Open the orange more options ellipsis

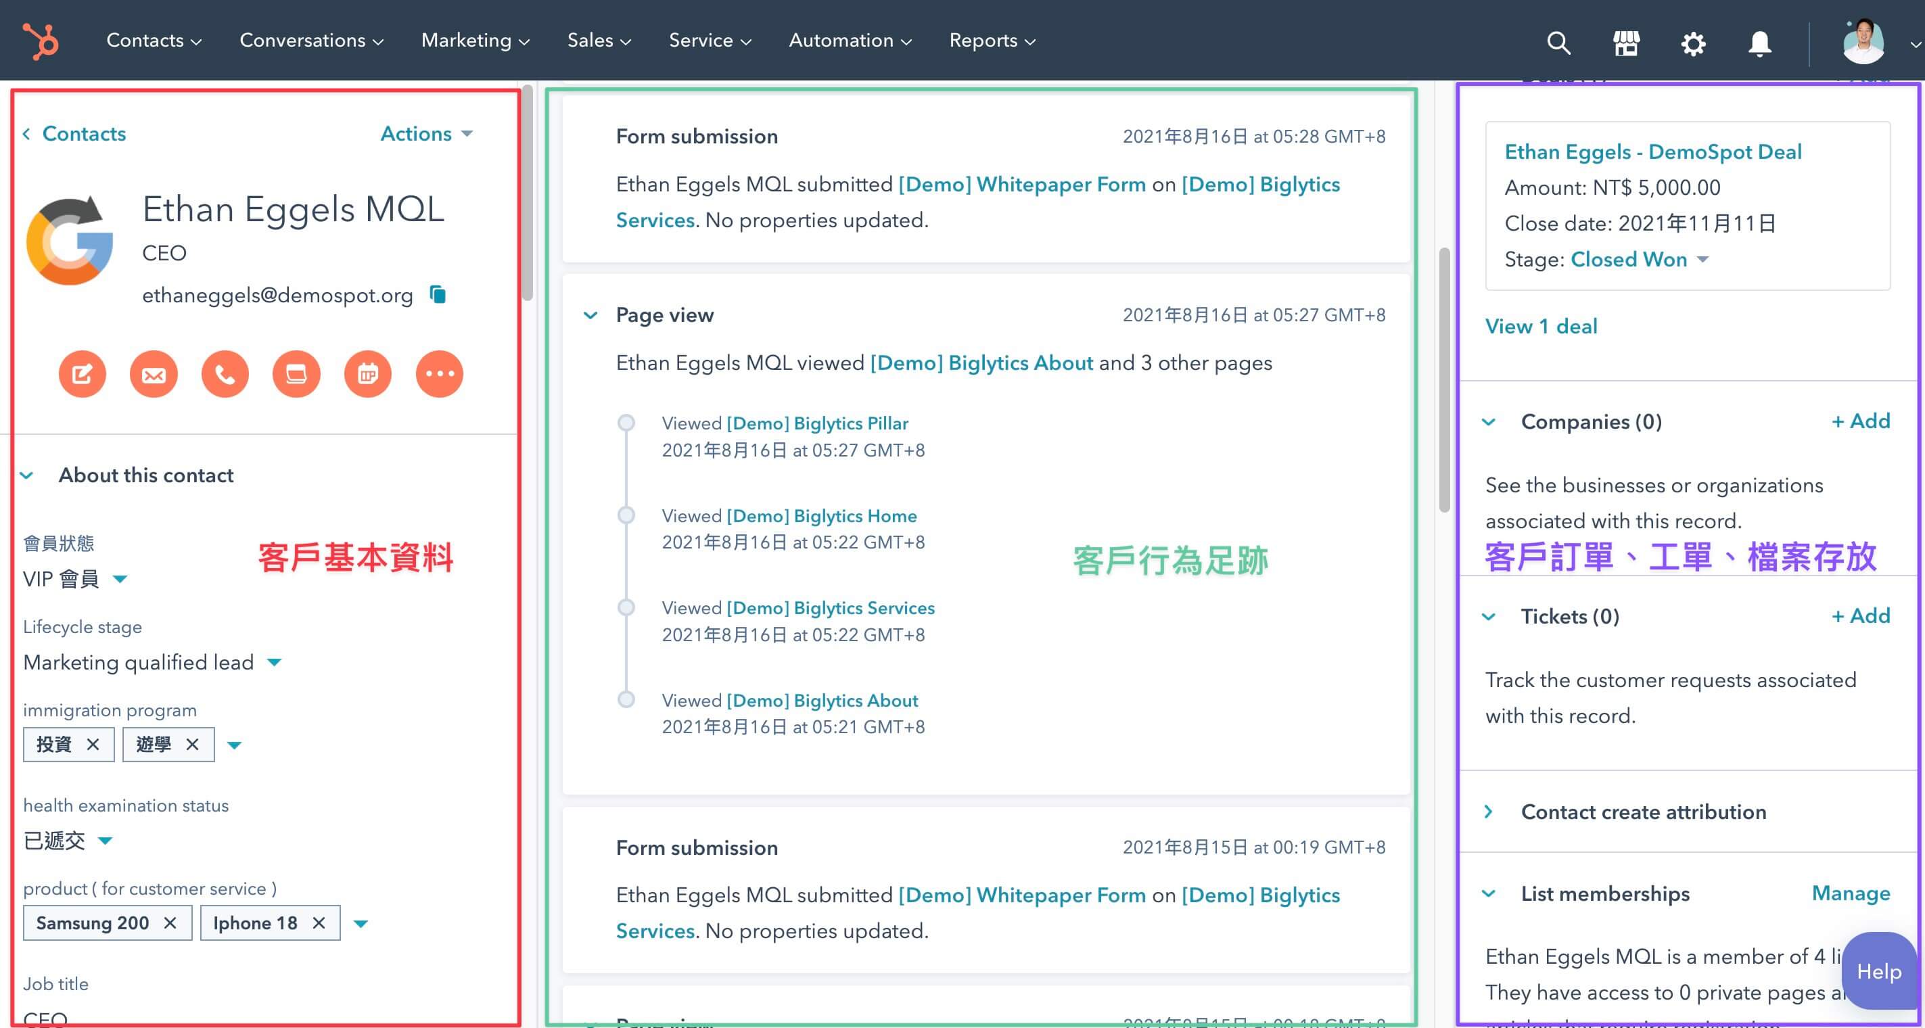[440, 373]
